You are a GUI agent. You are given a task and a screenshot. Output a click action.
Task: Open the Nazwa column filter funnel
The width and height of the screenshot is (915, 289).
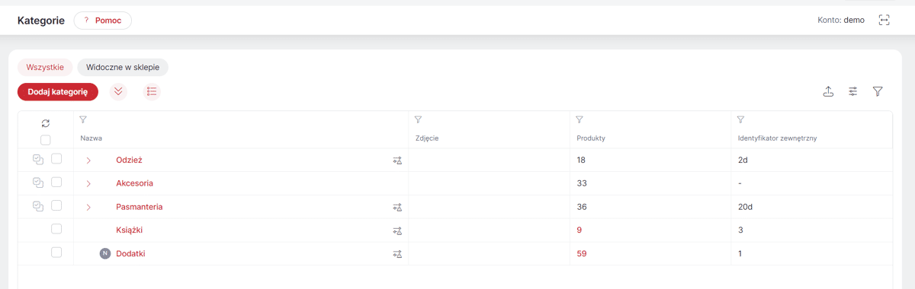(x=83, y=119)
